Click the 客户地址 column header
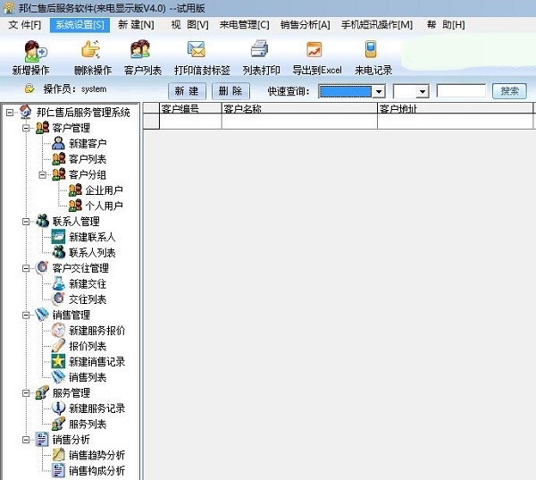 coord(455,108)
